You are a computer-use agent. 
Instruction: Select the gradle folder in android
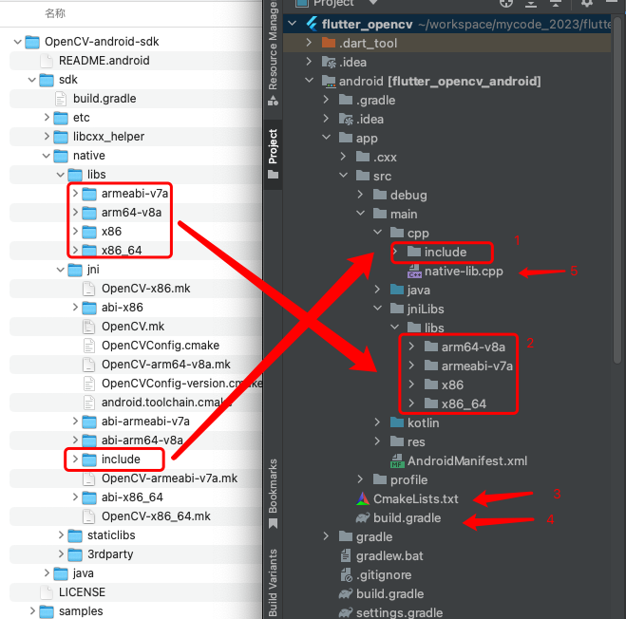click(366, 536)
